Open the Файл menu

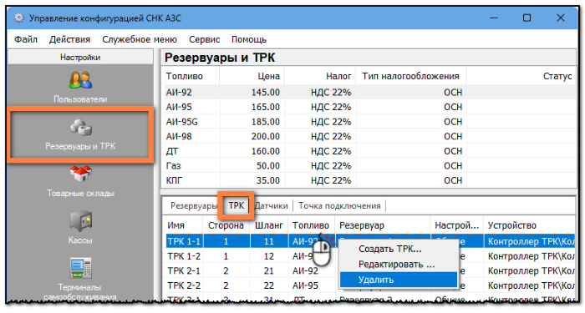coord(26,39)
